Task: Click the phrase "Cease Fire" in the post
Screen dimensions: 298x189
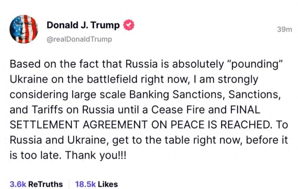Action: coord(178,109)
